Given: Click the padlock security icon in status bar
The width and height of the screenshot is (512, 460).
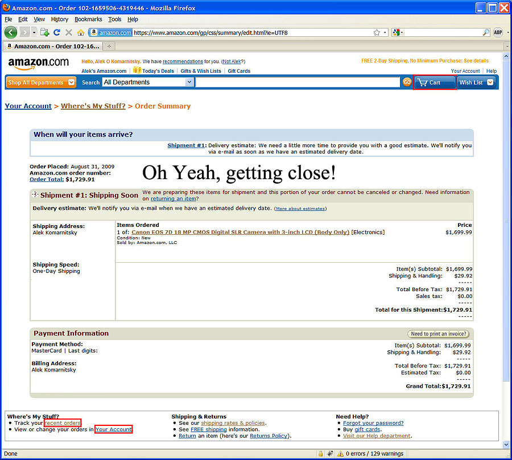Looking at the screenshot, I should pos(321,454).
